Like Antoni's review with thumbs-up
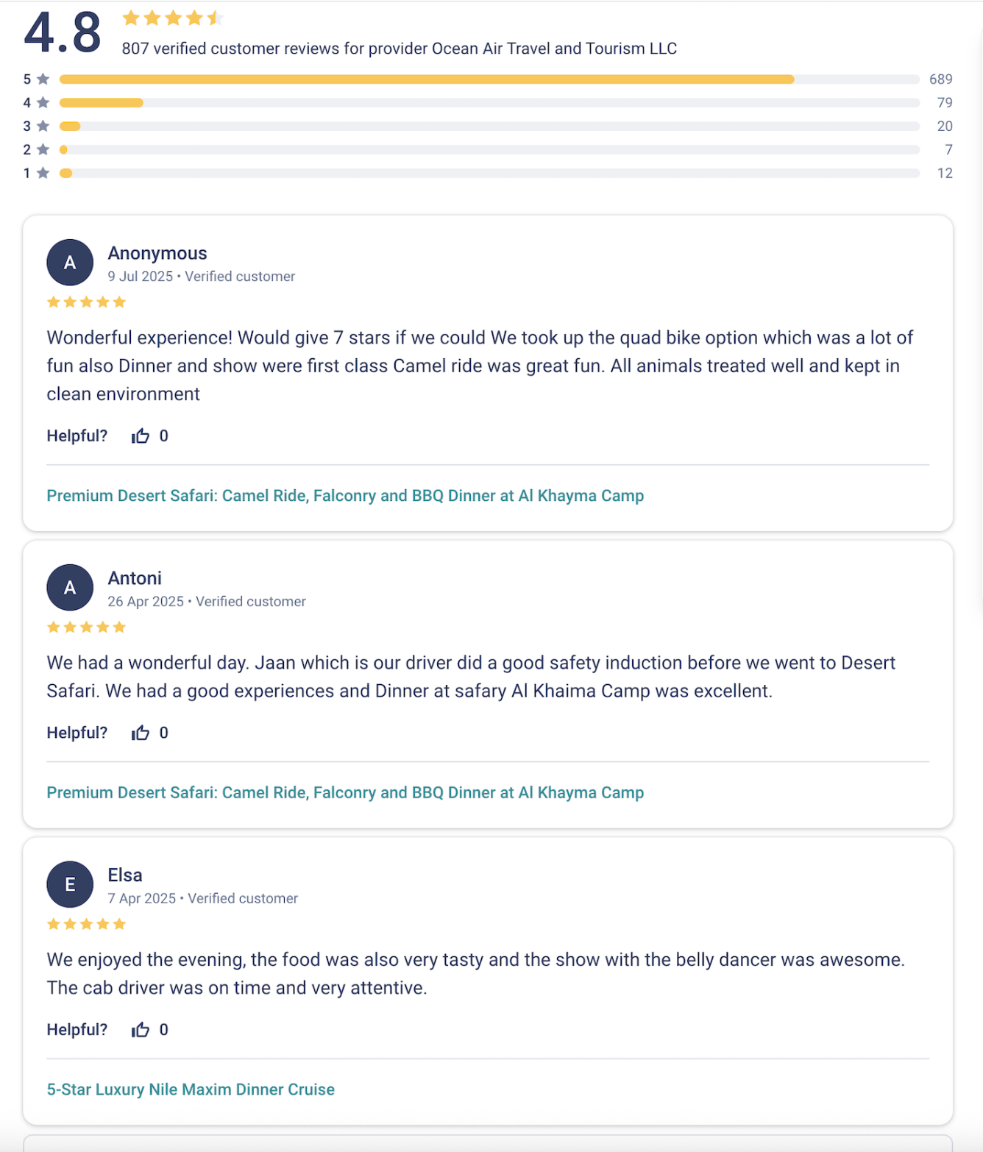 (x=141, y=733)
